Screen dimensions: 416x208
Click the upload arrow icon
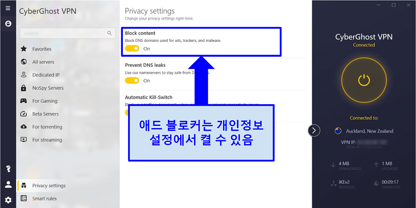click(x=376, y=165)
